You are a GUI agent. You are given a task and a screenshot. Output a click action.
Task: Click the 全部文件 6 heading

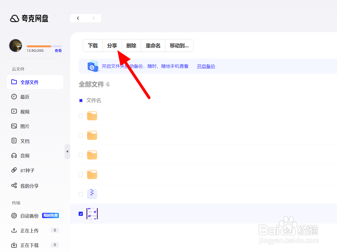tap(94, 84)
